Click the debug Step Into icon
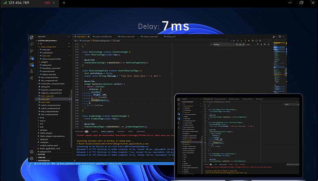 point(241,41)
